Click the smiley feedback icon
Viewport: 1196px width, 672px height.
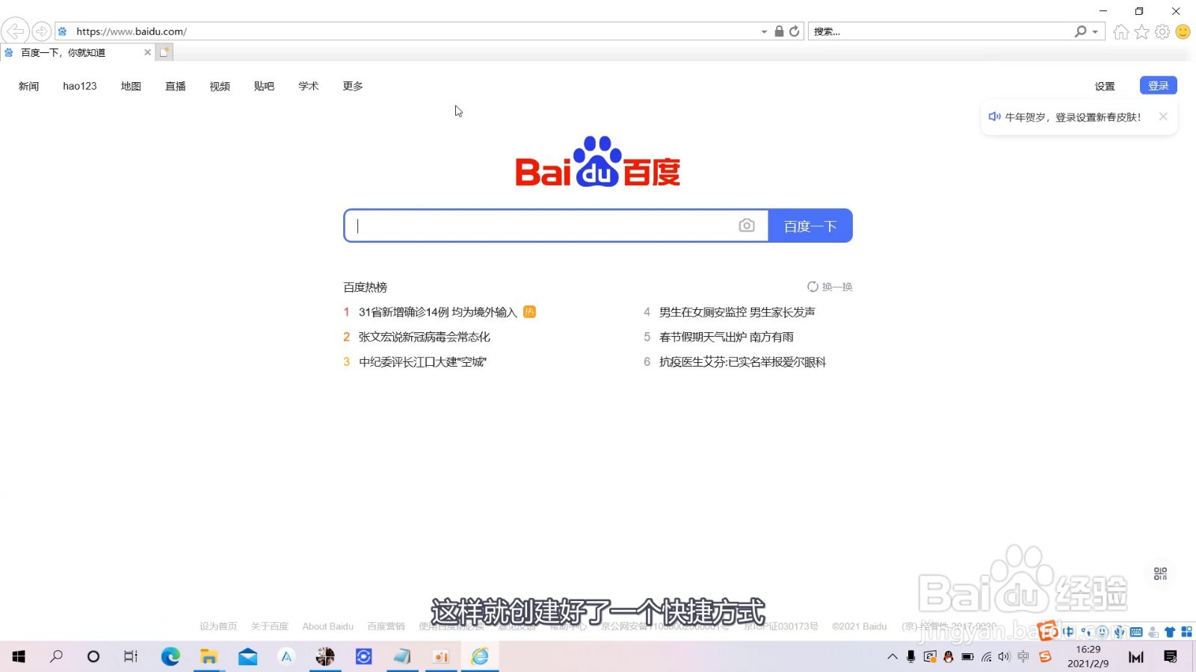point(1183,31)
